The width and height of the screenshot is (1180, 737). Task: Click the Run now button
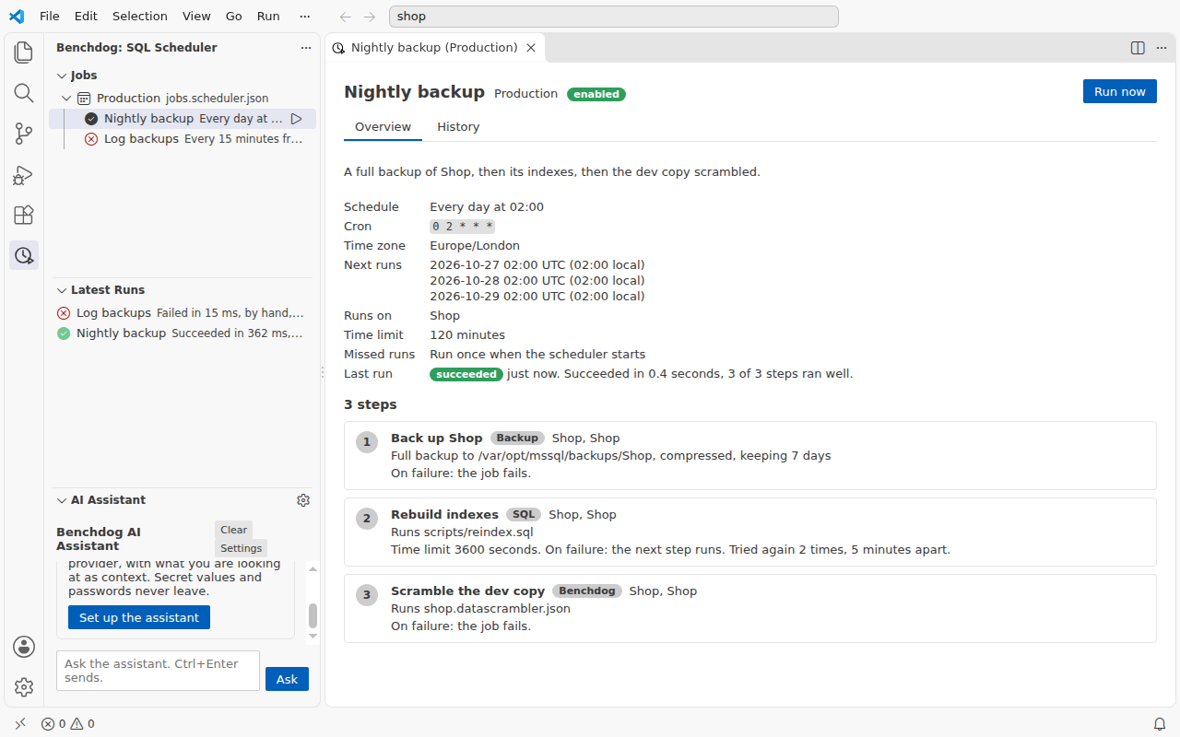click(1119, 91)
